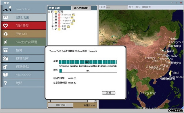Viewport: 184px width, 113px height.
Task: Click 縮小 to zoom out map
Action: pos(138,7)
